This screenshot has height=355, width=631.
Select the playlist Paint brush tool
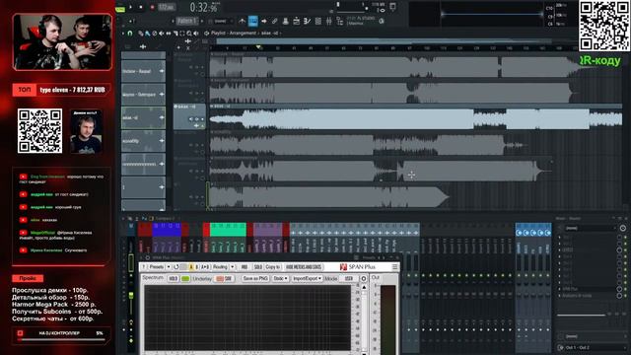pyautogui.click(x=147, y=34)
